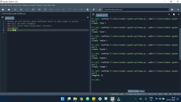Viewport: 181px width, 102px height.
Task: Interrupt the kernel with the stop button
Action: point(169,14)
